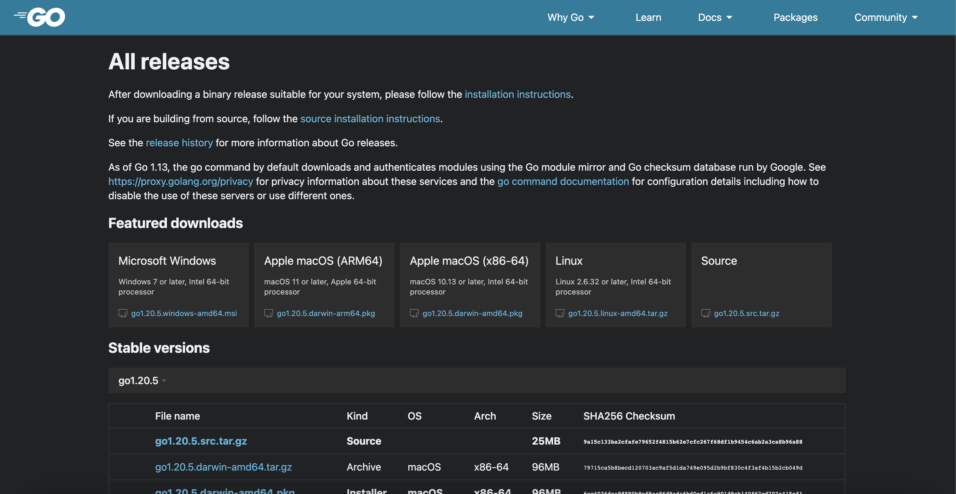Screen dimensions: 956x494
Task: Select Packages in the navigation menu
Action: click(x=795, y=17)
